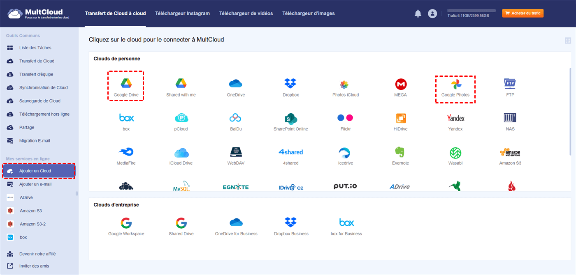The width and height of the screenshot is (576, 275).
Task: Pick the 4shared cloud
Action: click(x=290, y=152)
